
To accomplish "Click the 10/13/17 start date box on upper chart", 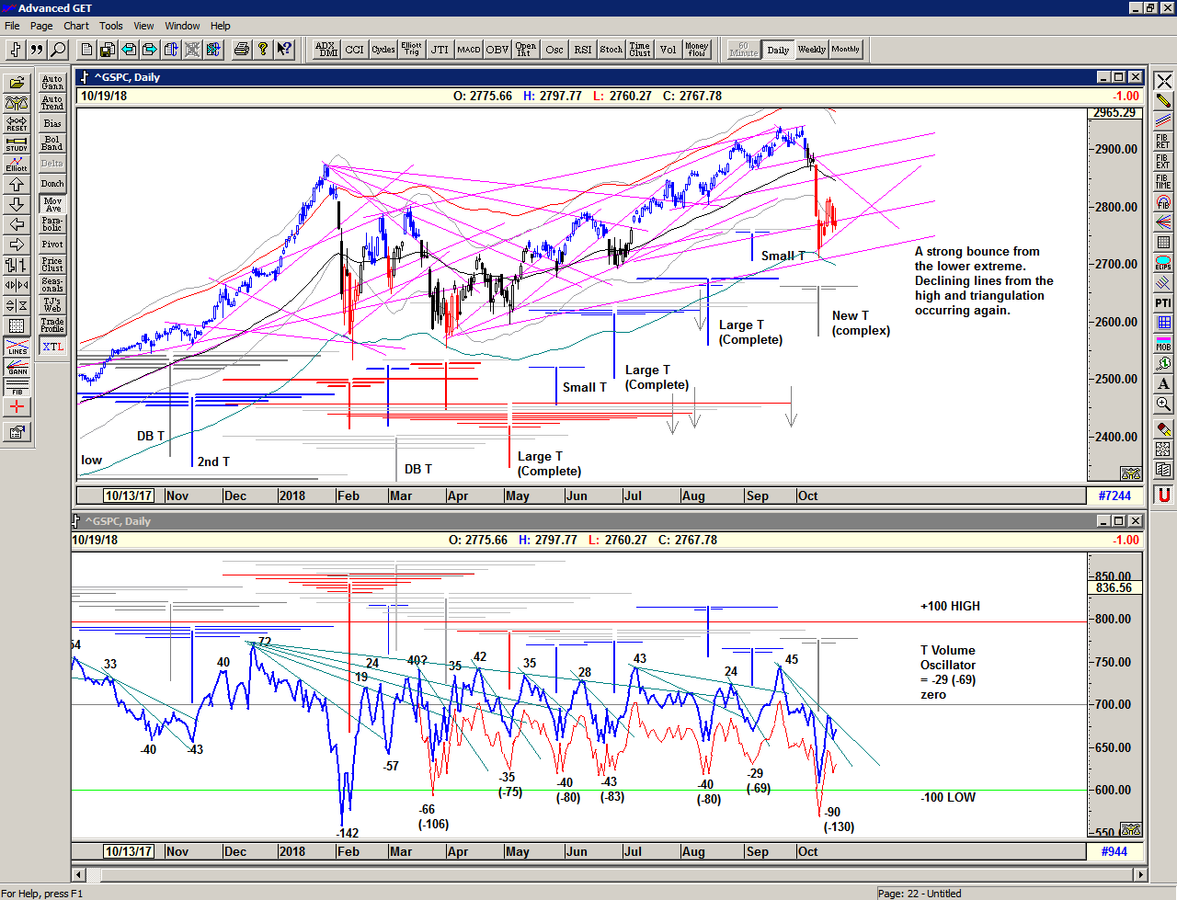I will coord(128,496).
